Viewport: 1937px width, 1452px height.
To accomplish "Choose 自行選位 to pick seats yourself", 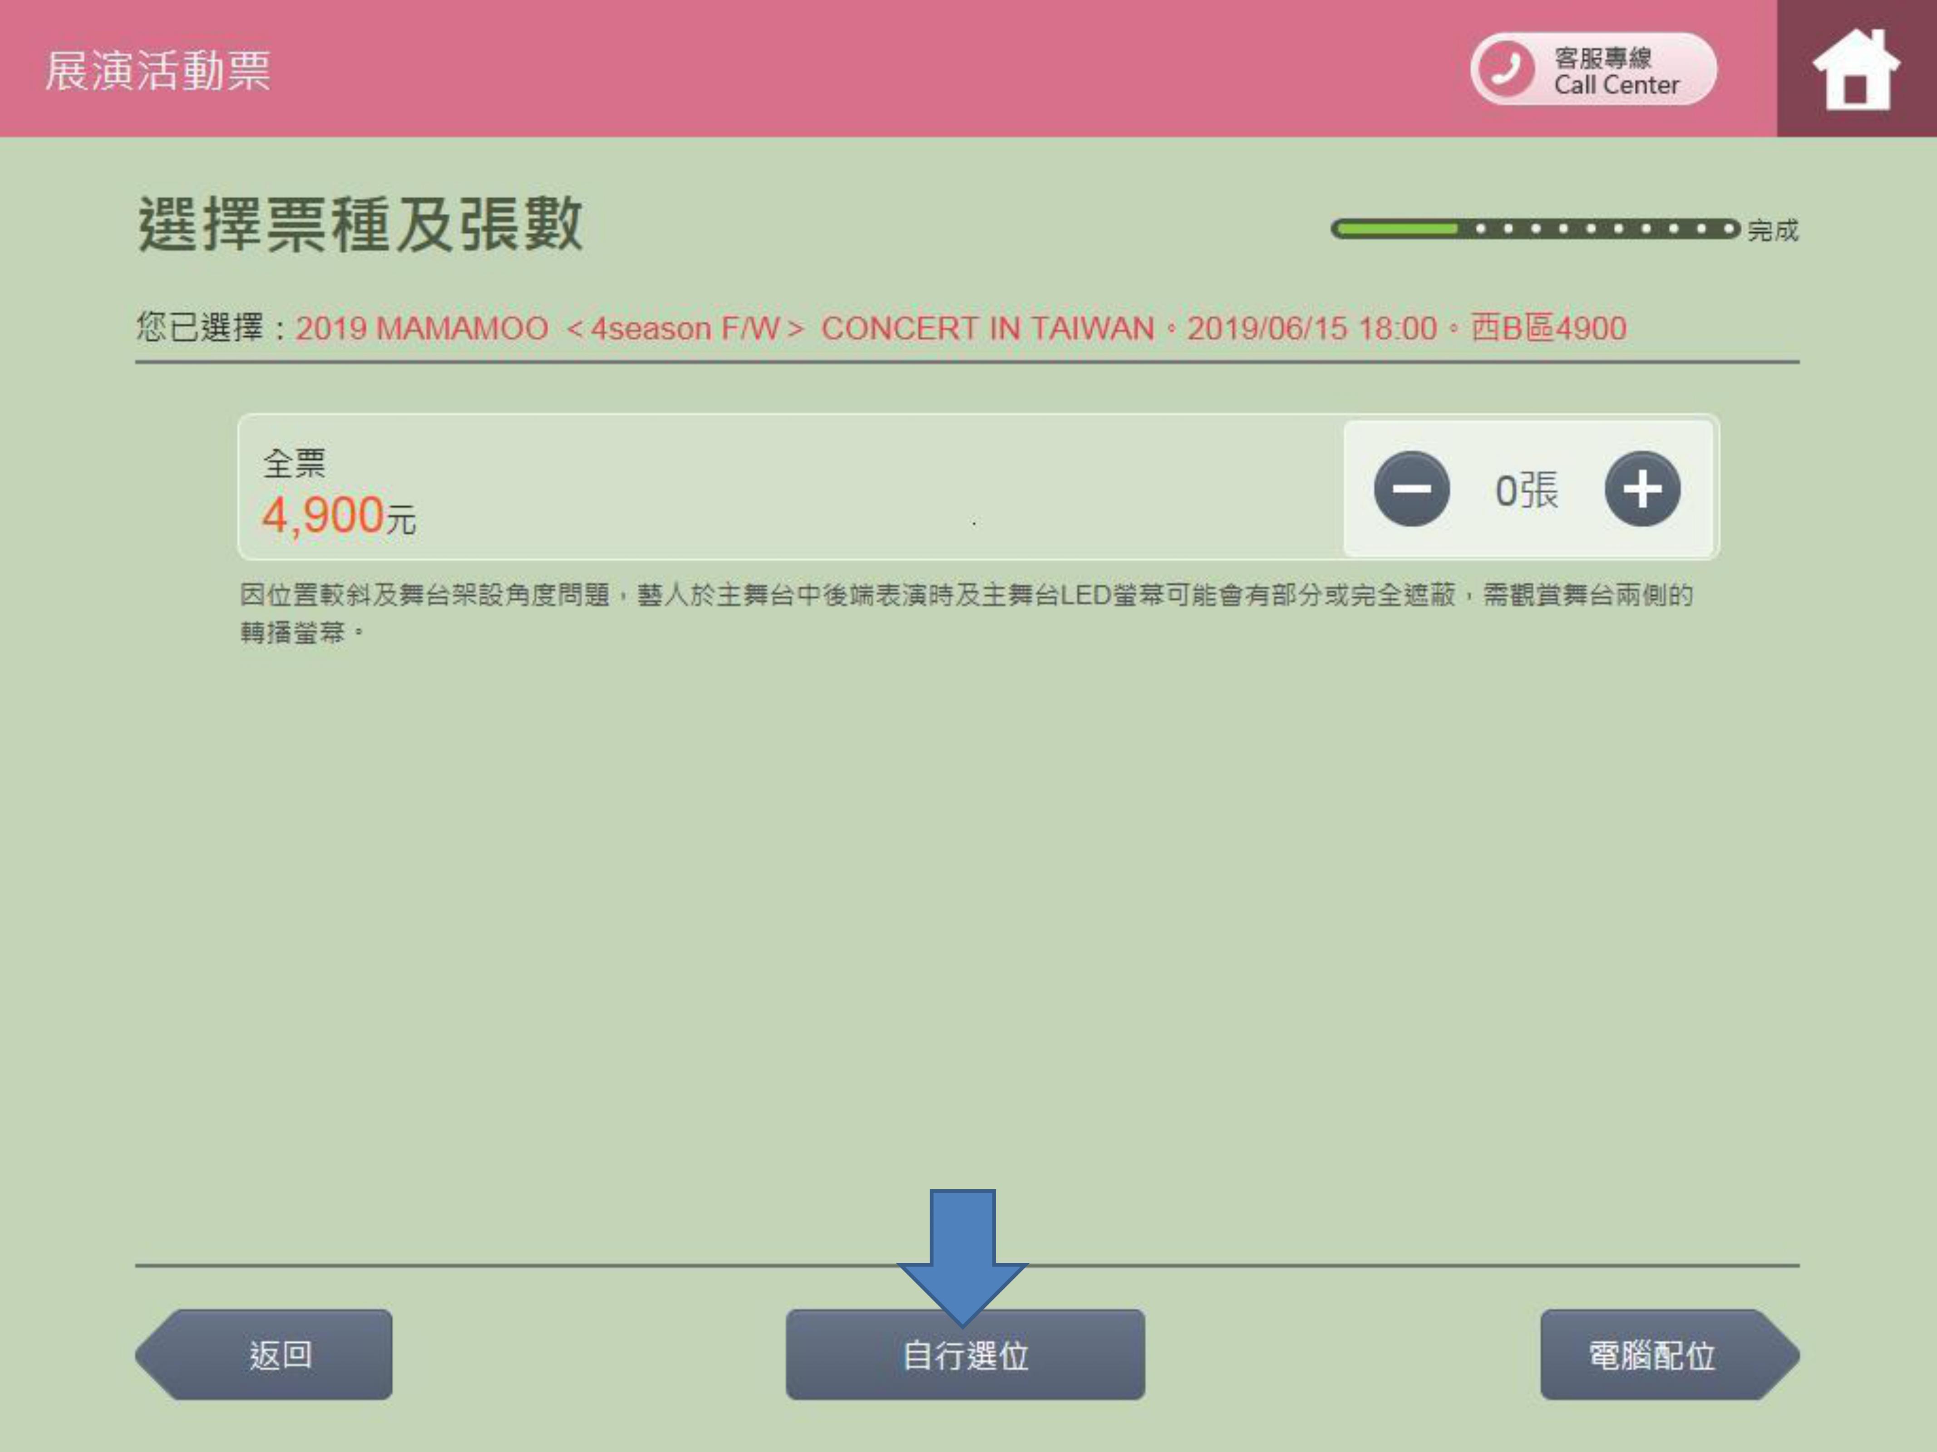I will pyautogui.click(x=965, y=1354).
